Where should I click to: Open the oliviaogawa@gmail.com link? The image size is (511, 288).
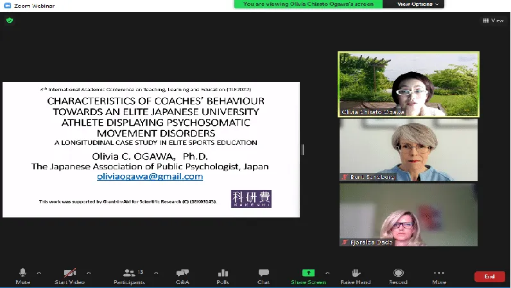150,176
